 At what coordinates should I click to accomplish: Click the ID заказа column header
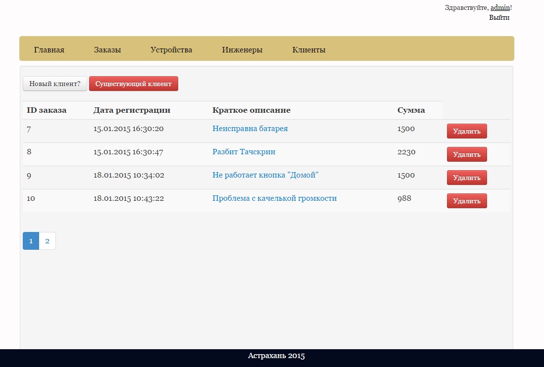[47, 110]
